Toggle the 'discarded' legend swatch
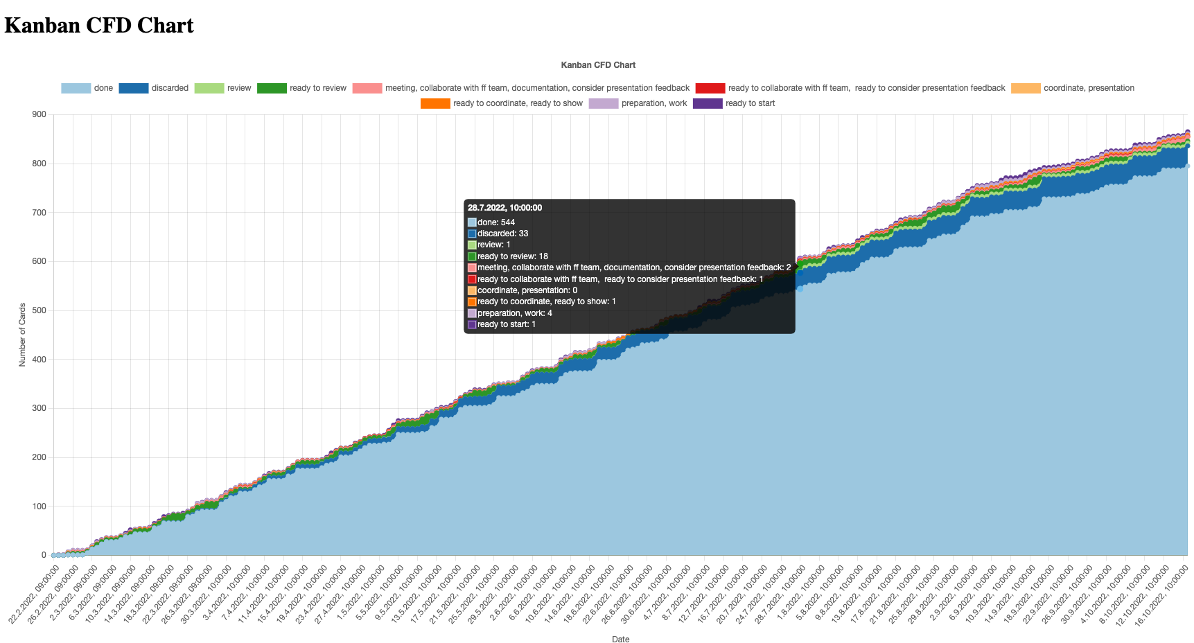The image size is (1194, 643). pos(134,88)
